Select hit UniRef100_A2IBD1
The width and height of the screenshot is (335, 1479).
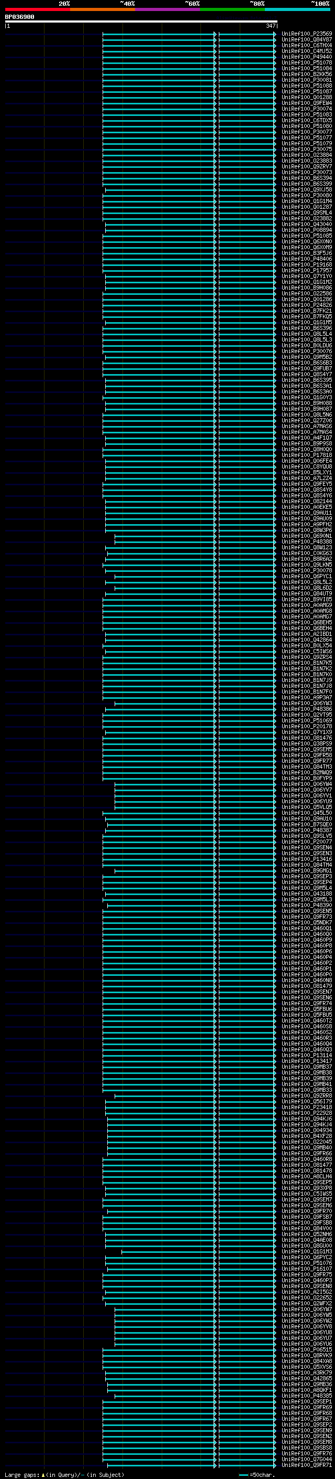(x=307, y=634)
